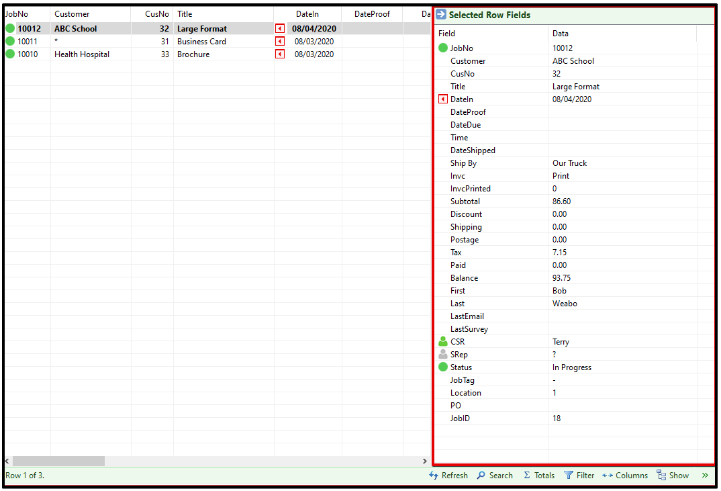Viewport: 721px width, 491px height.
Task: Click green dot next to Status field
Action: [443, 367]
